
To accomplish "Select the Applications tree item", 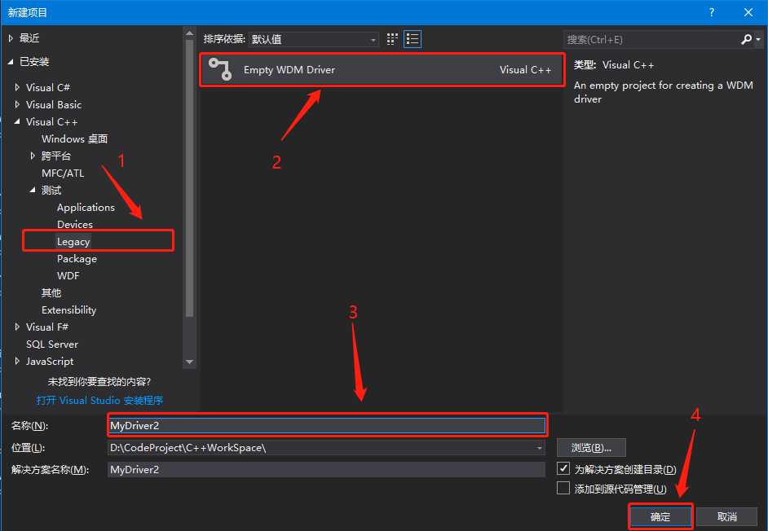I will (86, 208).
